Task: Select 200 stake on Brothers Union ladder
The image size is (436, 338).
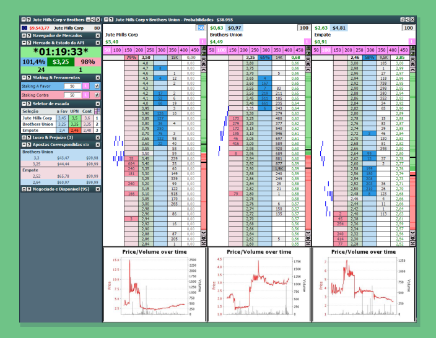Action: (x=244, y=50)
